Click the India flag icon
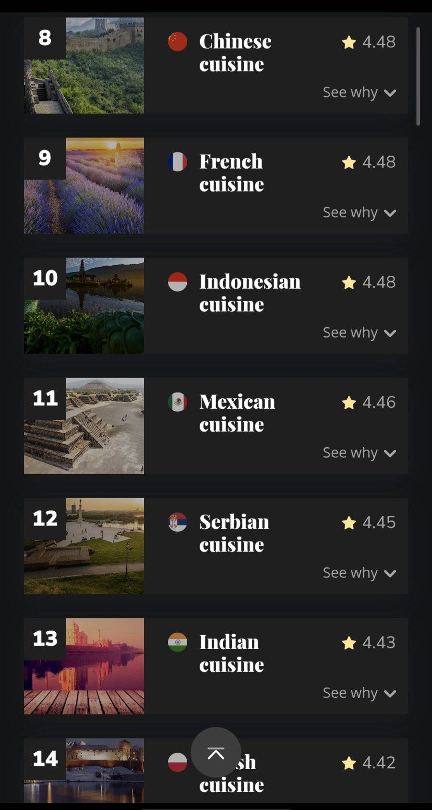 pos(178,642)
